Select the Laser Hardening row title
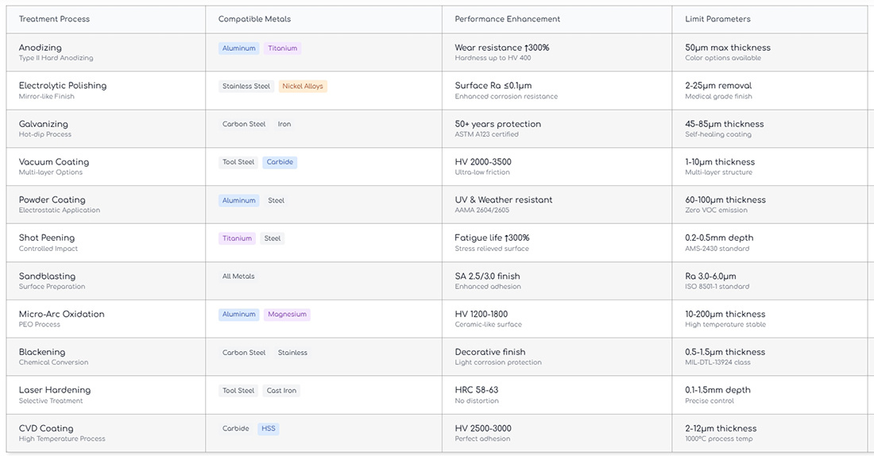Image resolution: width=874 pixels, height=456 pixels. [55, 390]
